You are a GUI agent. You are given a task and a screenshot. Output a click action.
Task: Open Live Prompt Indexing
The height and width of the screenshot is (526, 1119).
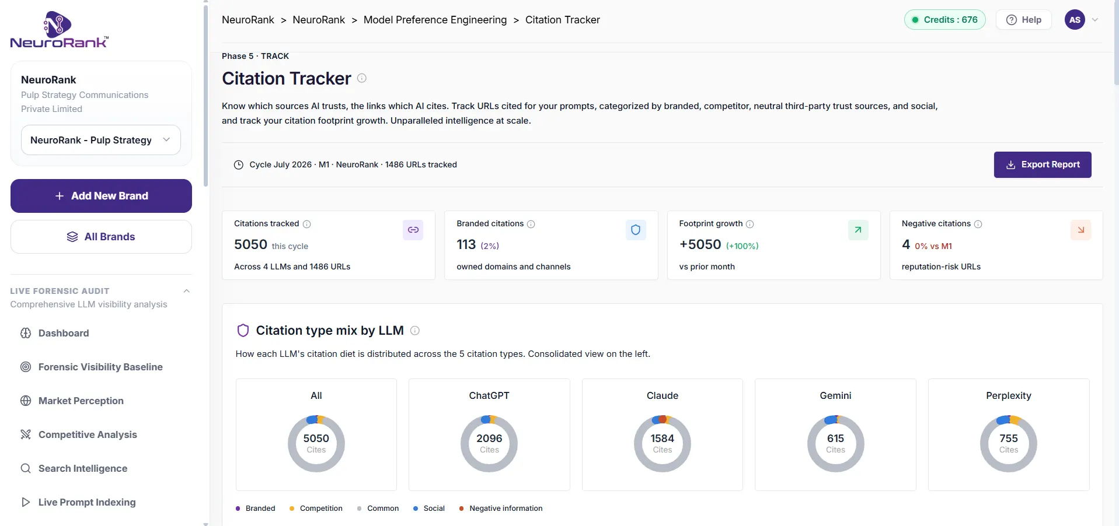(x=87, y=502)
